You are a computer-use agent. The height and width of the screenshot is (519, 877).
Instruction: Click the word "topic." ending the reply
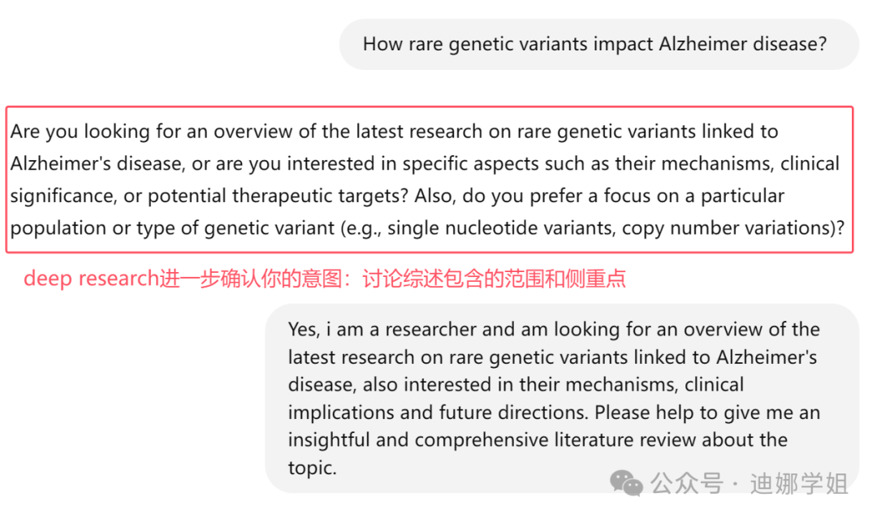pos(312,468)
